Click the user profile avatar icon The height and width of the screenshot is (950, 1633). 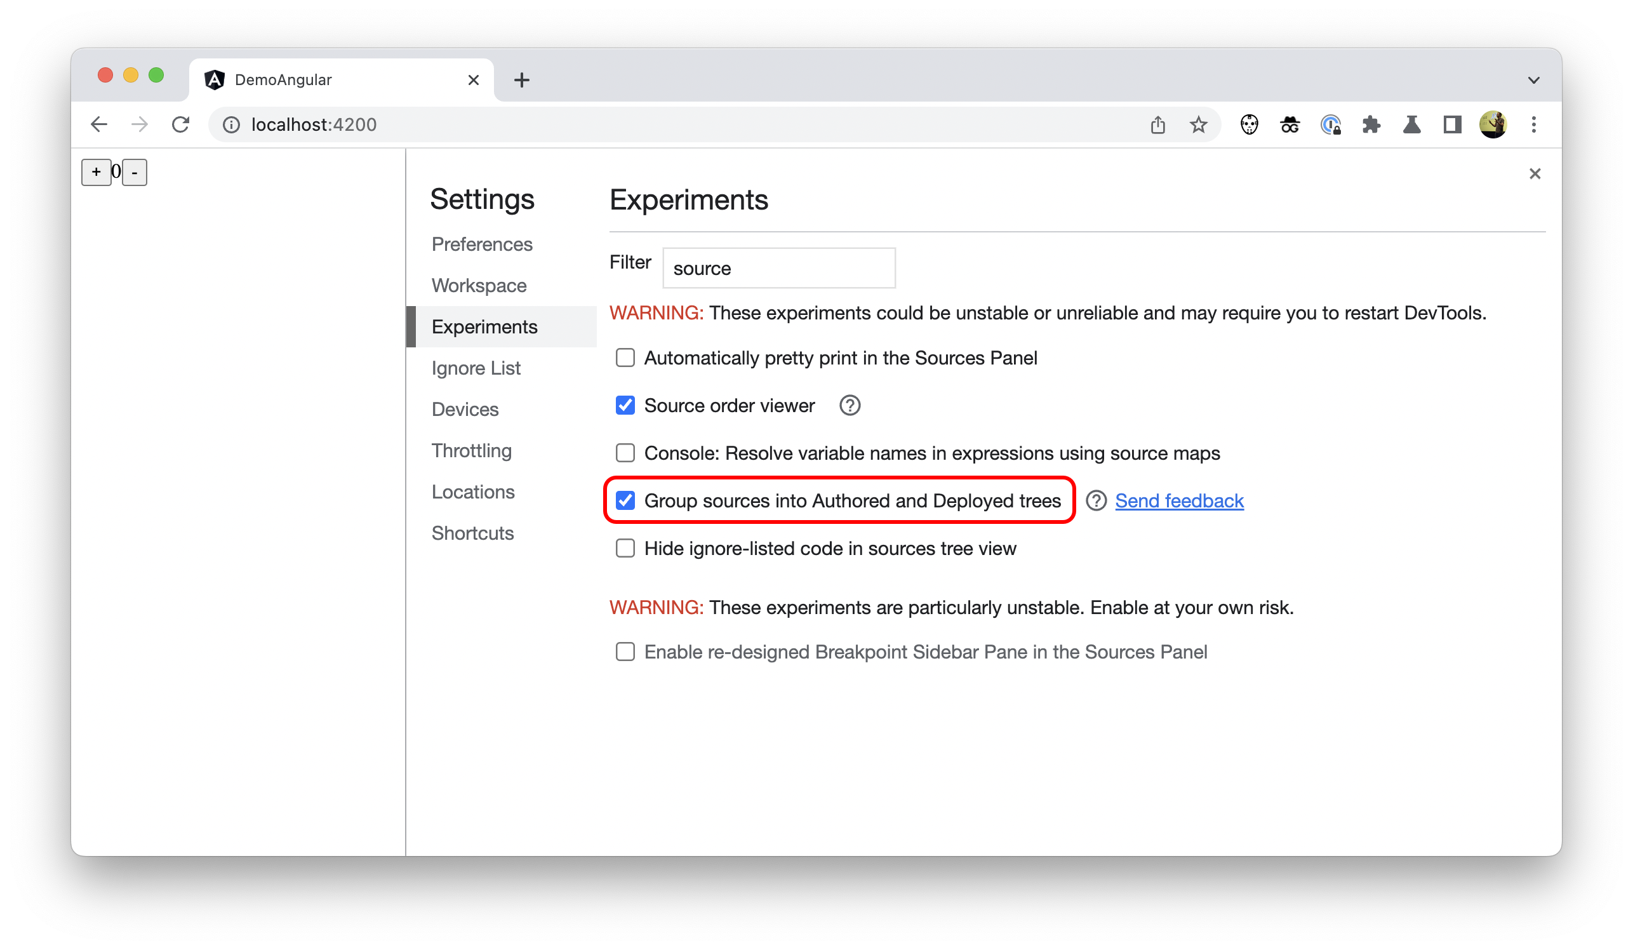pos(1493,124)
